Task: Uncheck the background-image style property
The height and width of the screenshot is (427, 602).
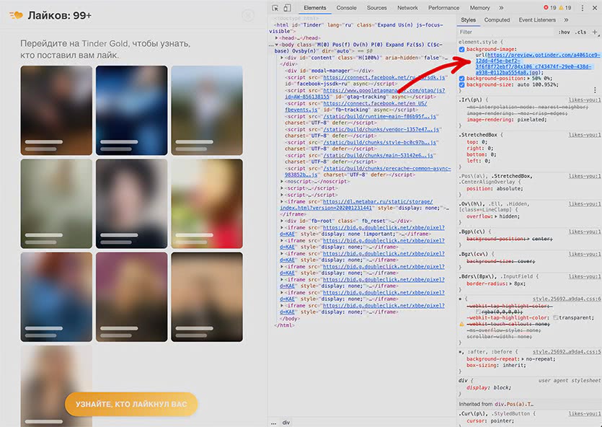Action: tap(462, 49)
